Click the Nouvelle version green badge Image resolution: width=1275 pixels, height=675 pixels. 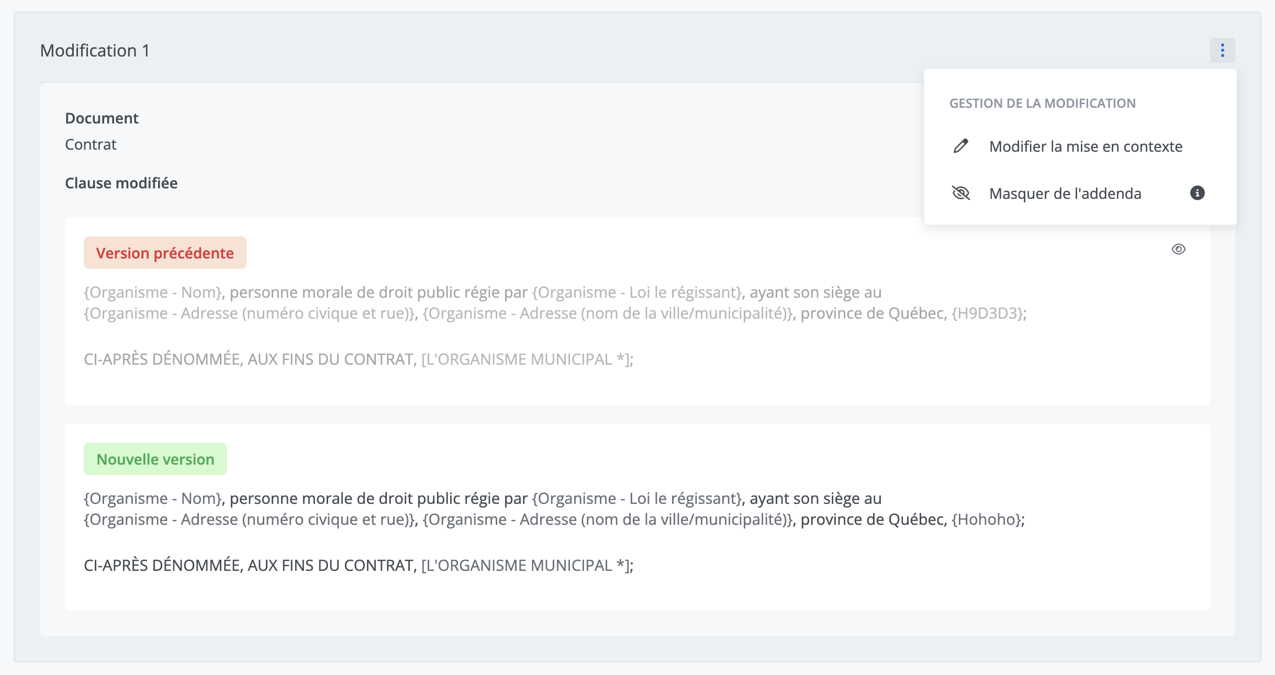155,459
